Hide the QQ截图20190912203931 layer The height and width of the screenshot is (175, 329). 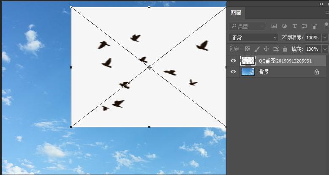click(x=233, y=61)
